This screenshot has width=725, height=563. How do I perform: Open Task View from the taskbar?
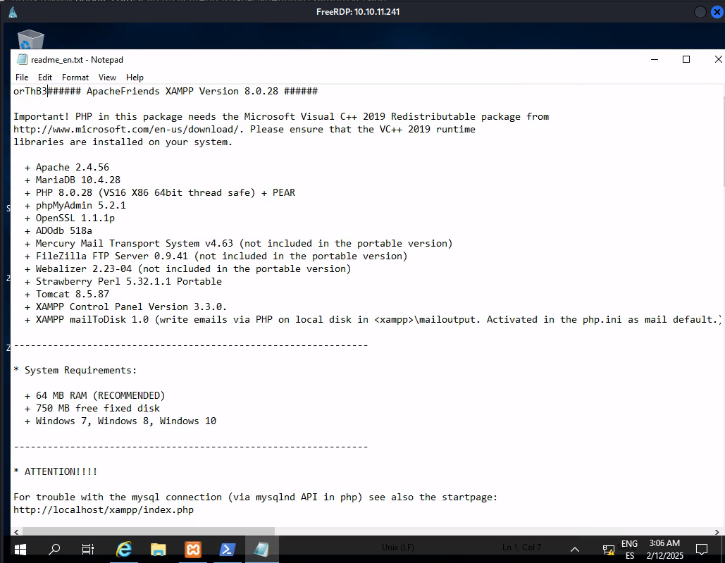88,549
